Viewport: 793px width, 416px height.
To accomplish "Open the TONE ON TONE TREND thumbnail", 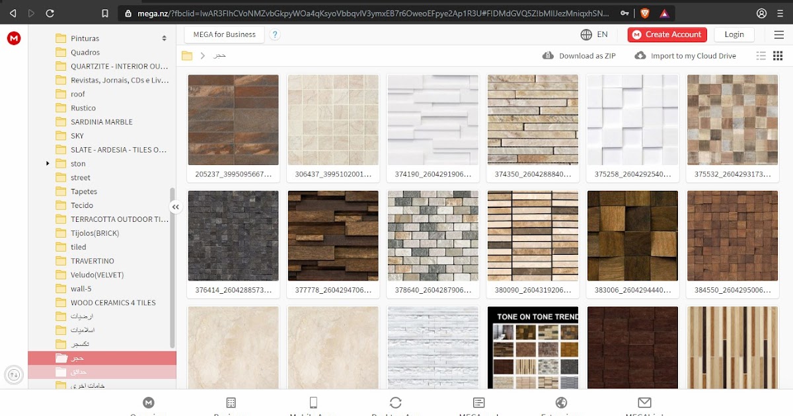I will [x=533, y=348].
